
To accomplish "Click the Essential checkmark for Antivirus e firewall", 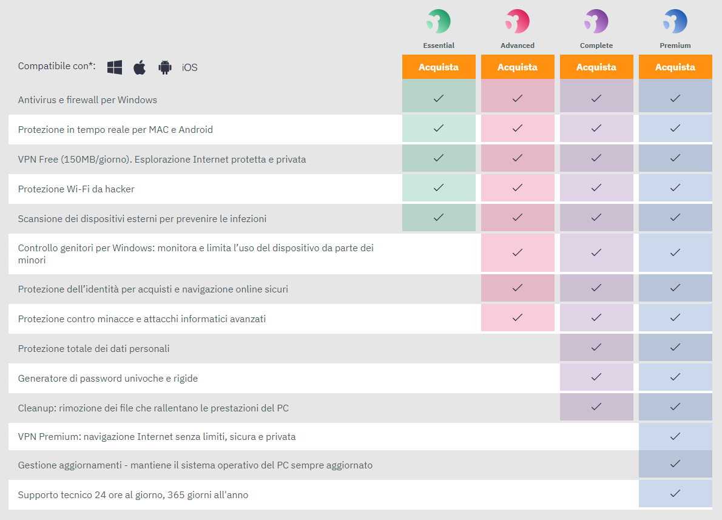I will (439, 98).
